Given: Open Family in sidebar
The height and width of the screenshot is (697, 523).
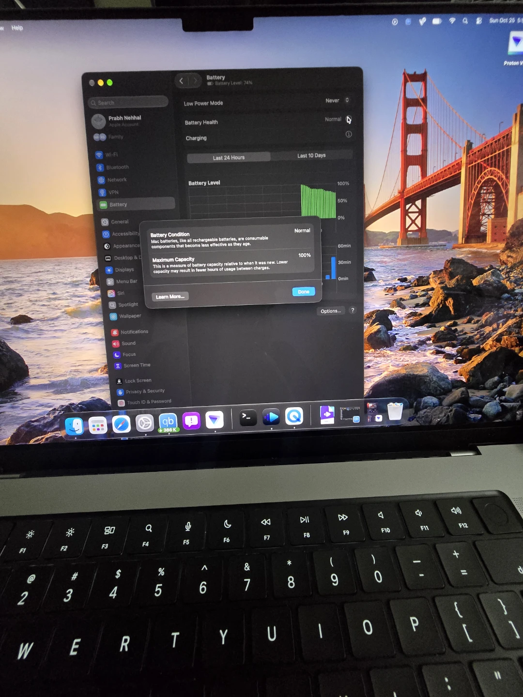Looking at the screenshot, I should tap(109, 137).
